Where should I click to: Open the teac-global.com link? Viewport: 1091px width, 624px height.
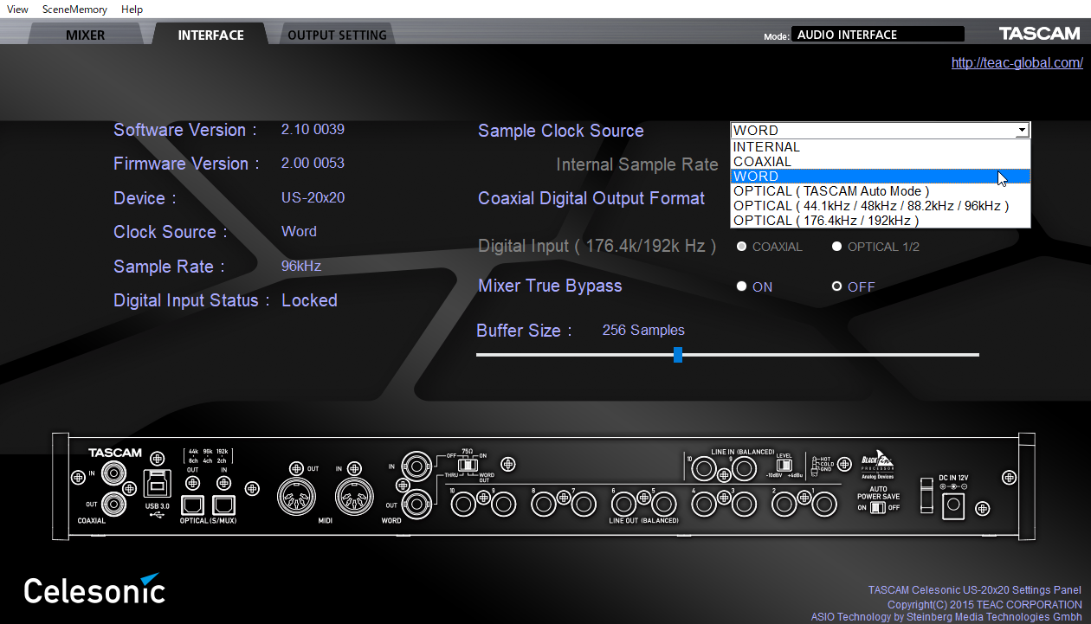tap(1017, 62)
